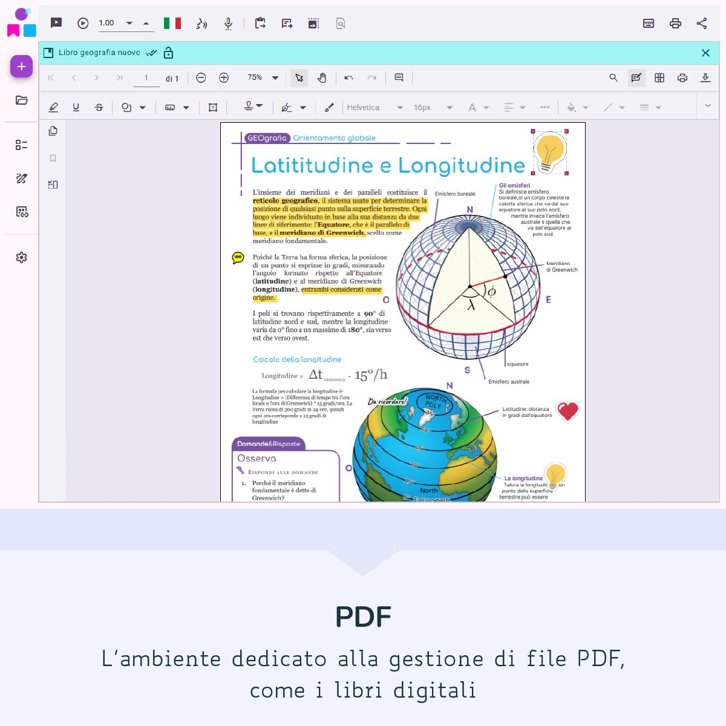The height and width of the screenshot is (726, 726).
Task: Click the download PDF icon
Action: [x=705, y=77]
